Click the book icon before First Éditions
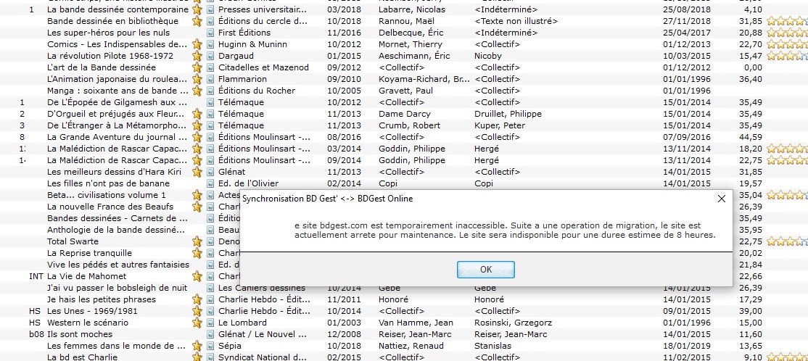Screen dimensions: 808x361 [210, 33]
